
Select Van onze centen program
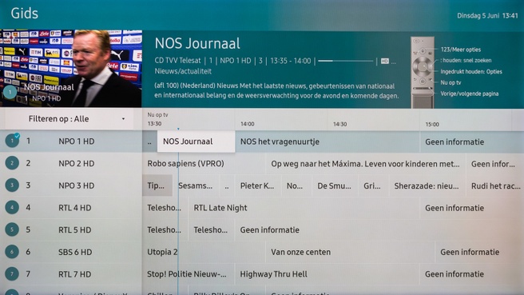click(x=350, y=252)
